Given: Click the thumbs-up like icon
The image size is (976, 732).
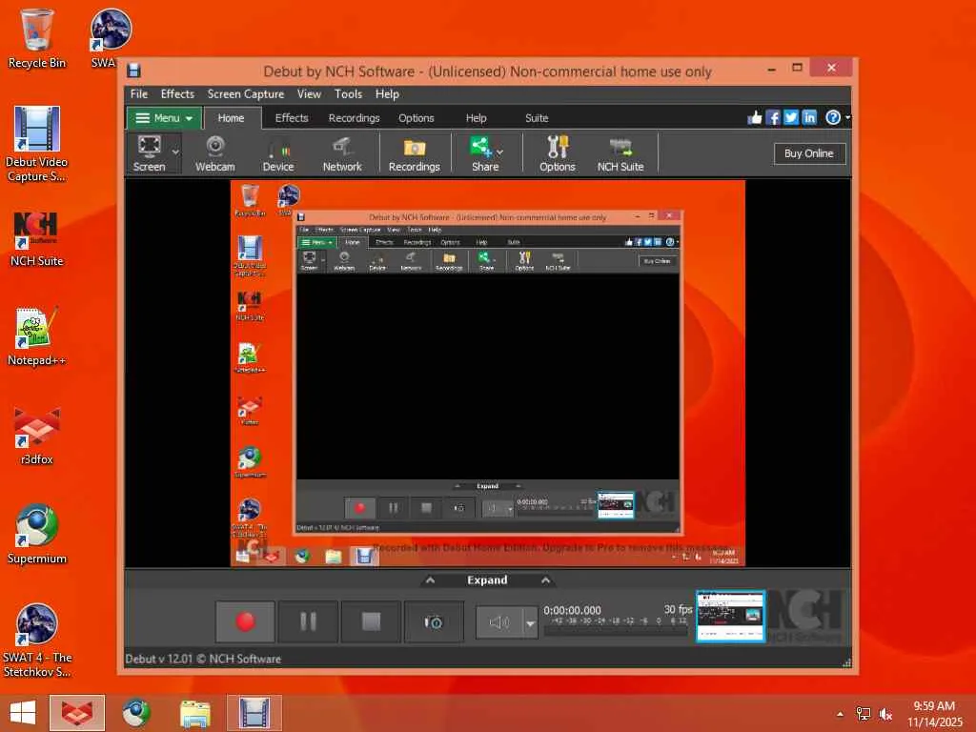Looking at the screenshot, I should pos(755,117).
